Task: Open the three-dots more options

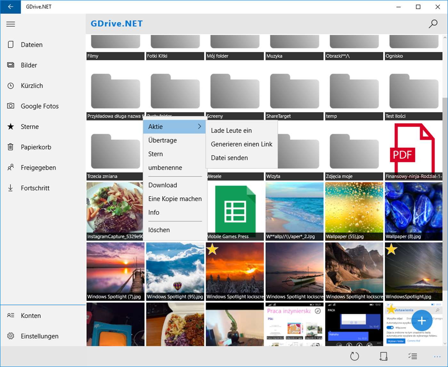Action: pos(437,356)
